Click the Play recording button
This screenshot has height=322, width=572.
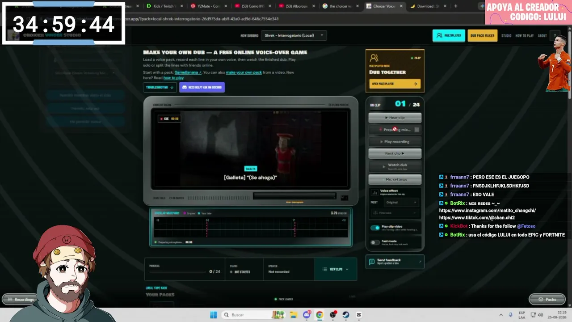pyautogui.click(x=395, y=141)
